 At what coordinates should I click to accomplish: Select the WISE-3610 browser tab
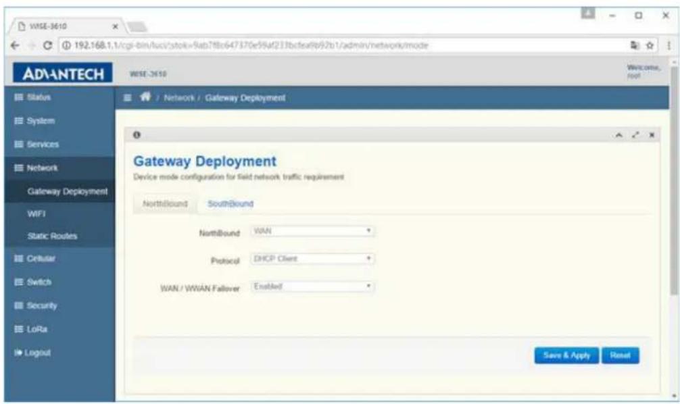65,26
